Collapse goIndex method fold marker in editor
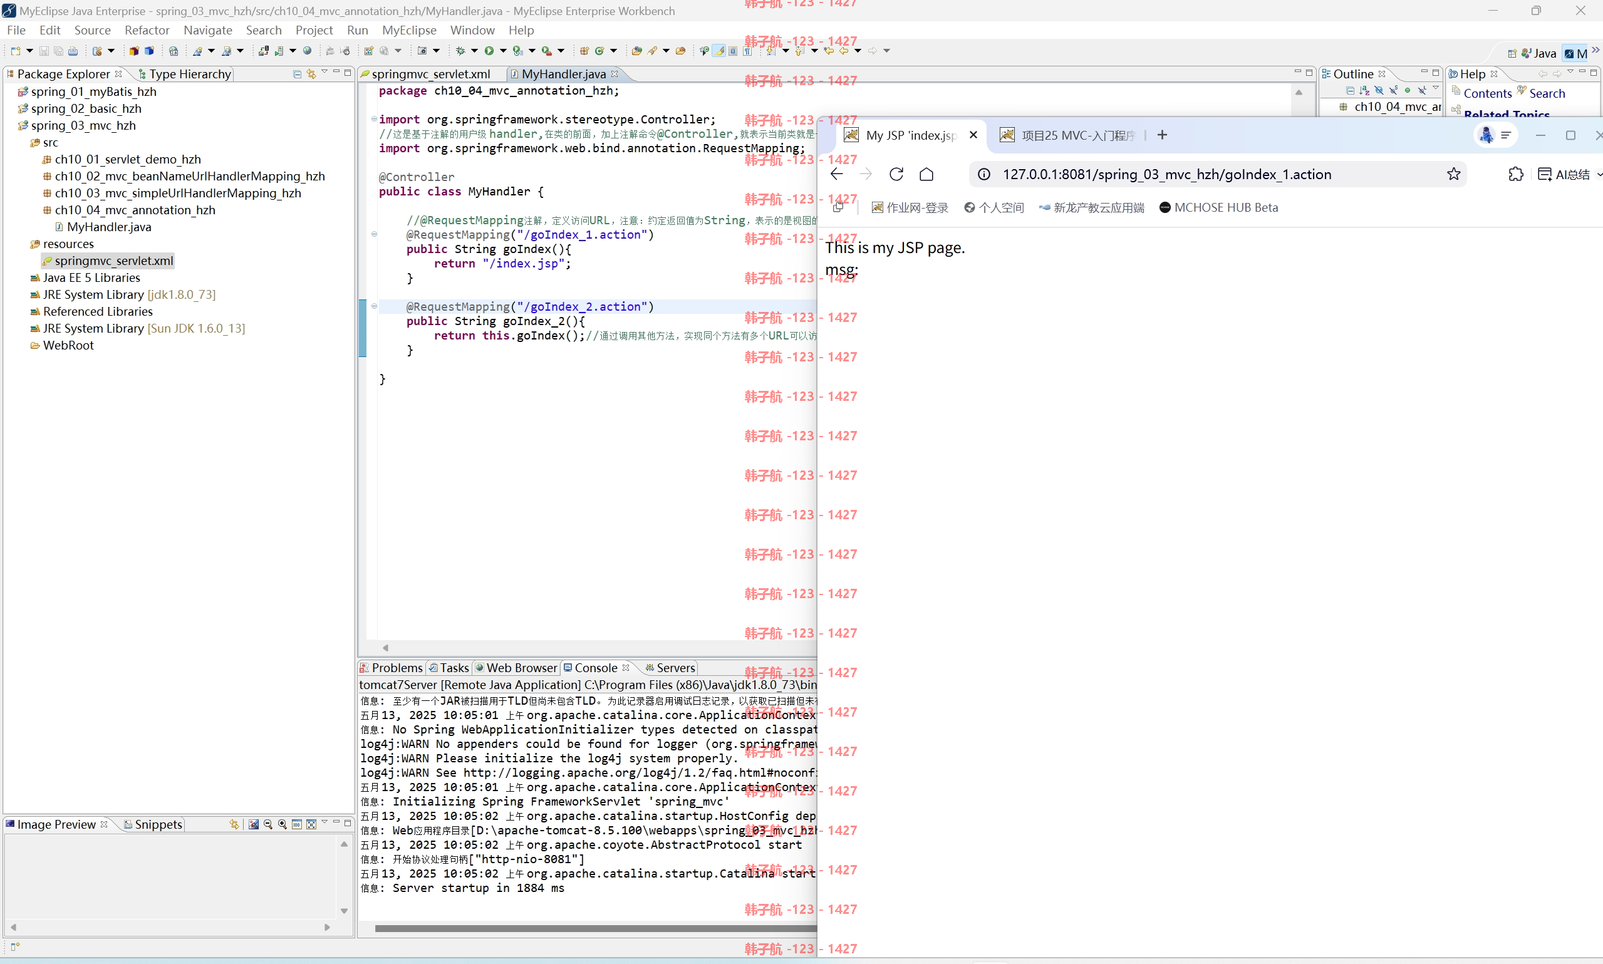This screenshot has width=1603, height=964. 374,234
